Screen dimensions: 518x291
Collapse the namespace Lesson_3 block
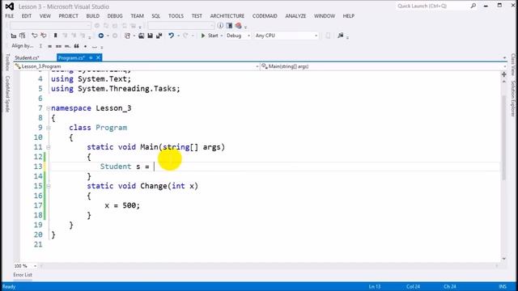click(49, 108)
